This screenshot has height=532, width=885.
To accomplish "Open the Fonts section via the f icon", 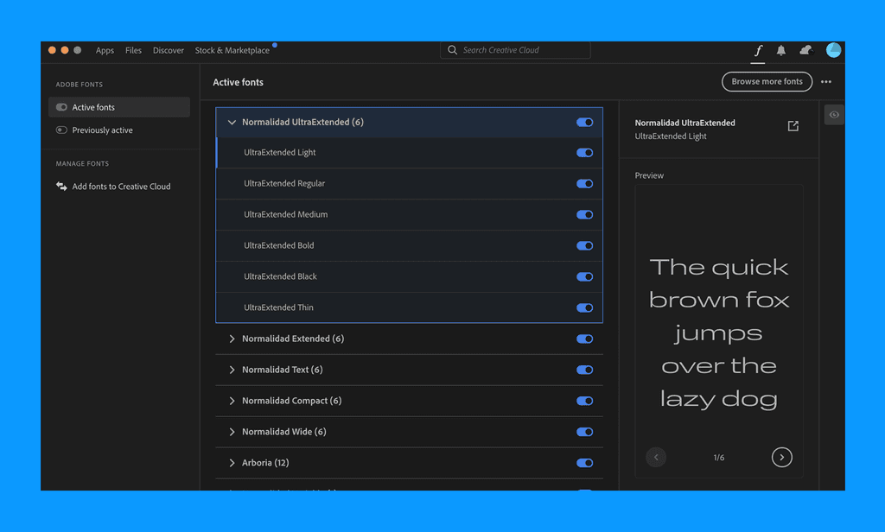I will tap(758, 51).
